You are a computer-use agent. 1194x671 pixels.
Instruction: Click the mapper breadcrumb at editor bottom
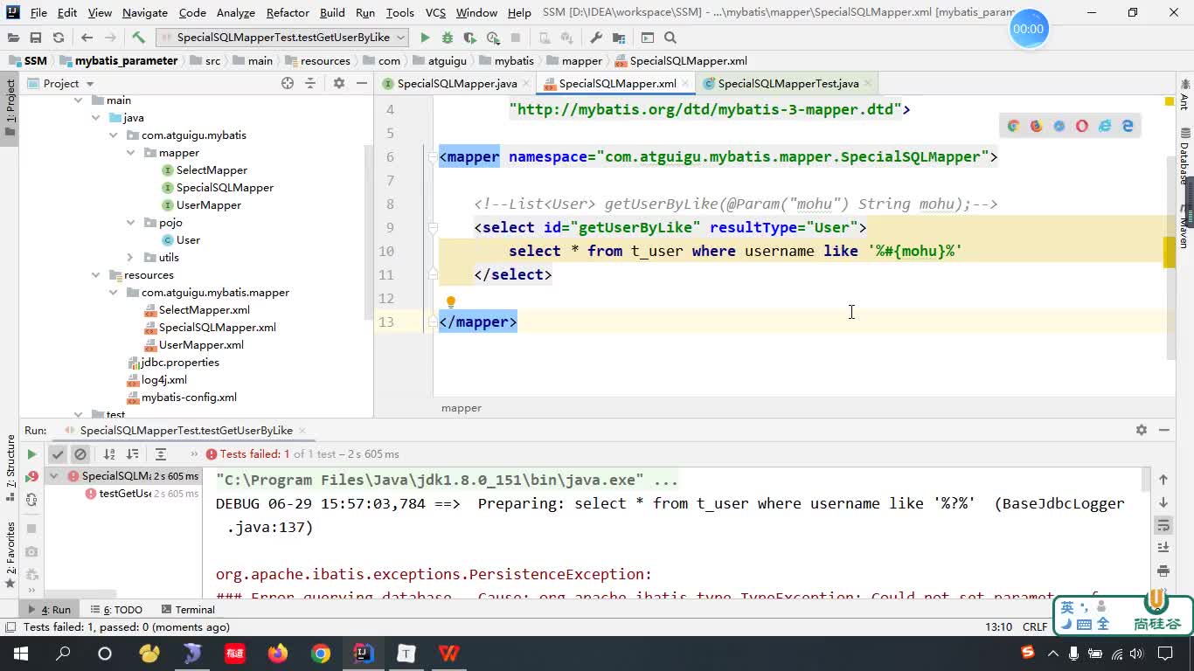[462, 408]
